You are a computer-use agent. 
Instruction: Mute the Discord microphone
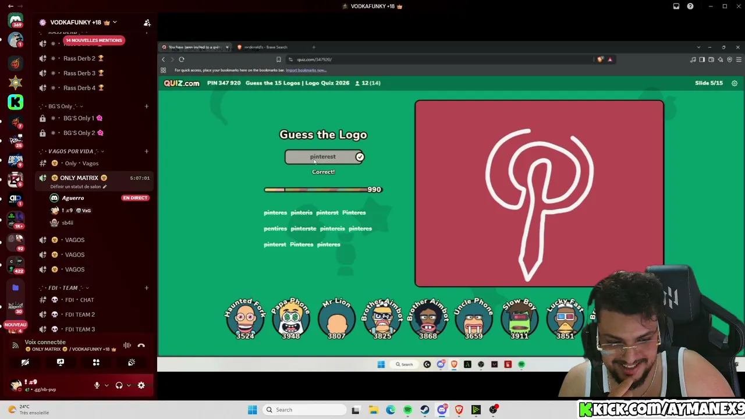(x=97, y=385)
